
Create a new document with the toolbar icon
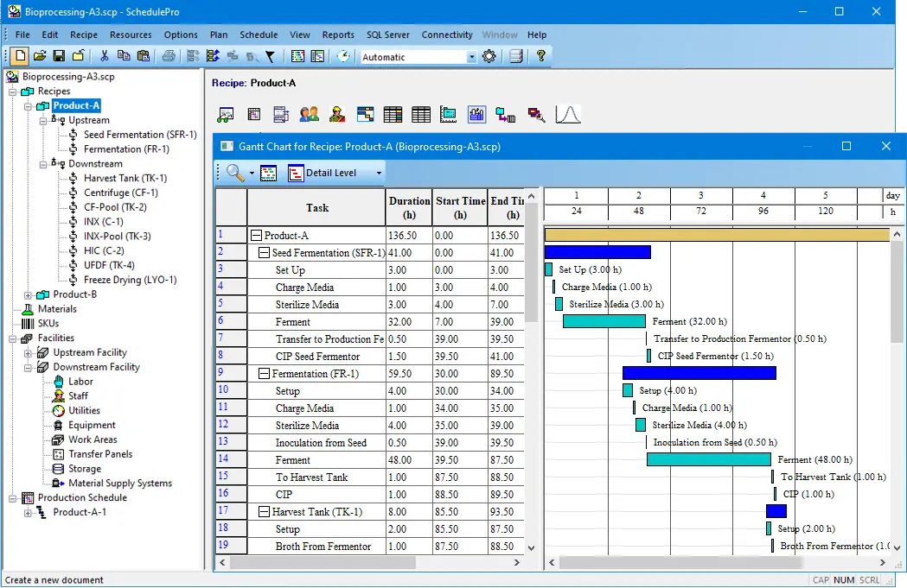20,56
